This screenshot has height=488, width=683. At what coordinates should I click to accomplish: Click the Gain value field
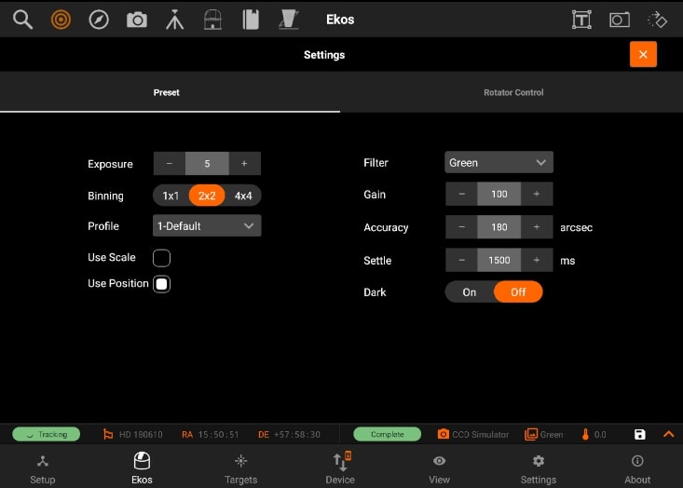tap(499, 194)
